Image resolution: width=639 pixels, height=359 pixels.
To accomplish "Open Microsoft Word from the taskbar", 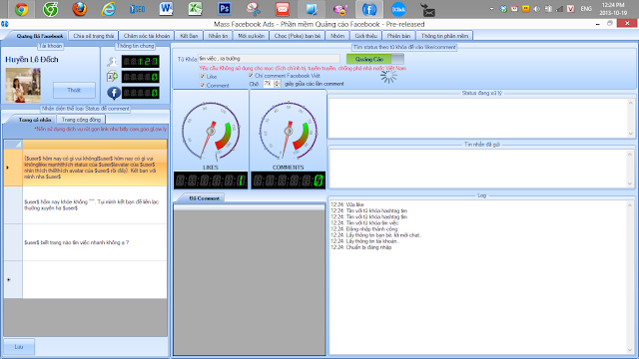I will pos(166,9).
